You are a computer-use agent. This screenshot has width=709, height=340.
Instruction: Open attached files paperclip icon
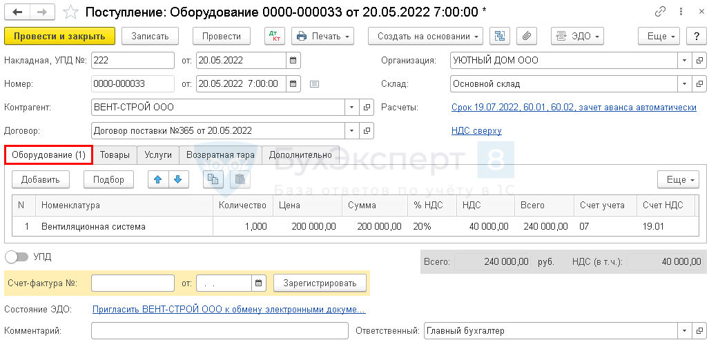tap(526, 36)
